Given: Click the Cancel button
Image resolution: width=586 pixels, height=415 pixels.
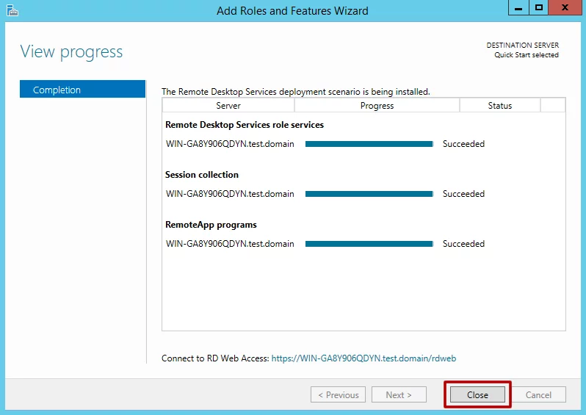Looking at the screenshot, I should pos(538,394).
